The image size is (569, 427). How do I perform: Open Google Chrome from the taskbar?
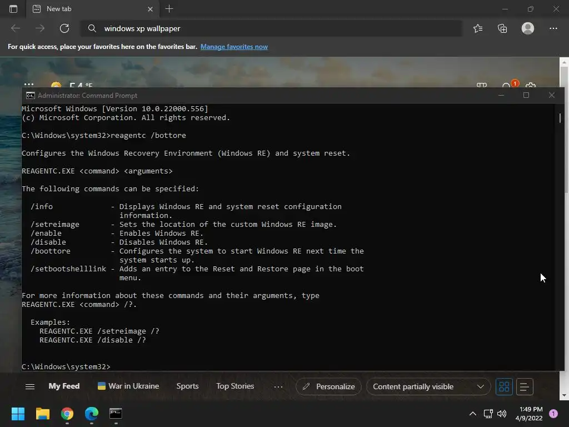click(x=67, y=414)
